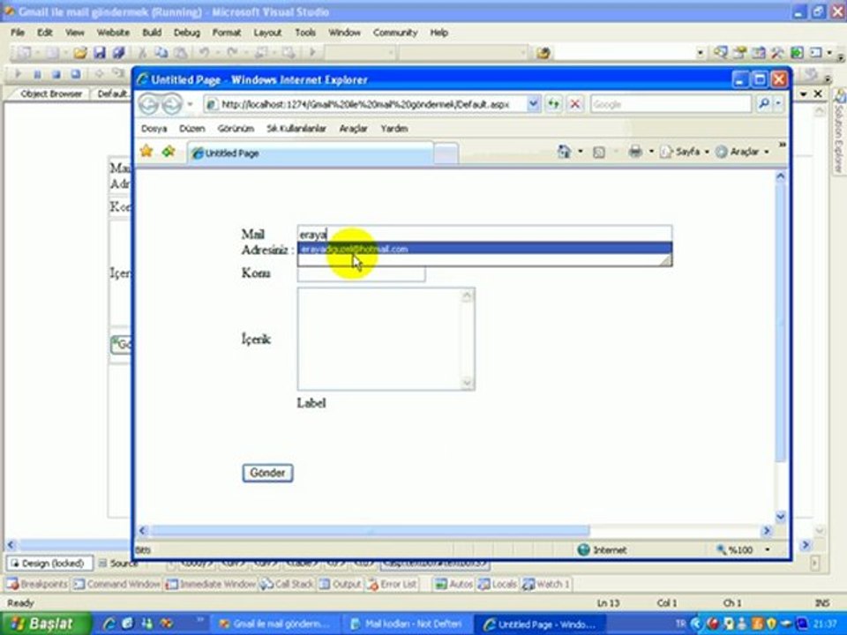The width and height of the screenshot is (847, 635).
Task: Click the Refresh icon beside the address bar
Action: [554, 104]
